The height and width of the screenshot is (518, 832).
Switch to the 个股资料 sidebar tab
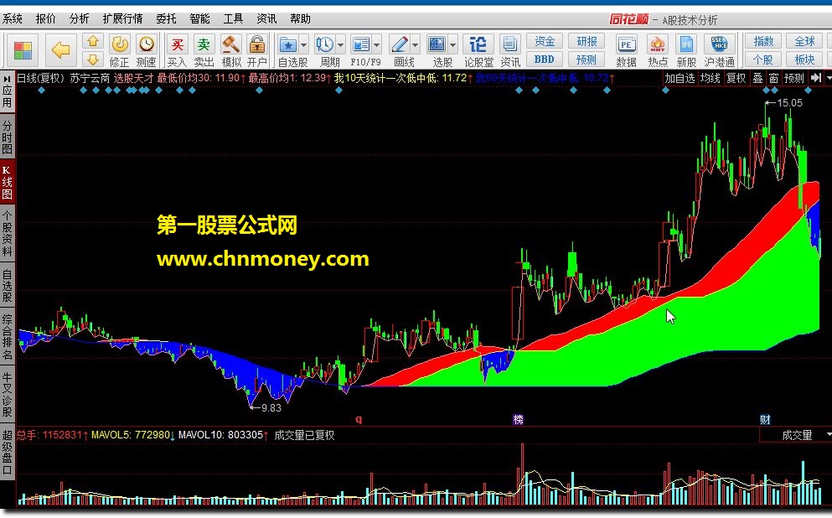click(7, 233)
